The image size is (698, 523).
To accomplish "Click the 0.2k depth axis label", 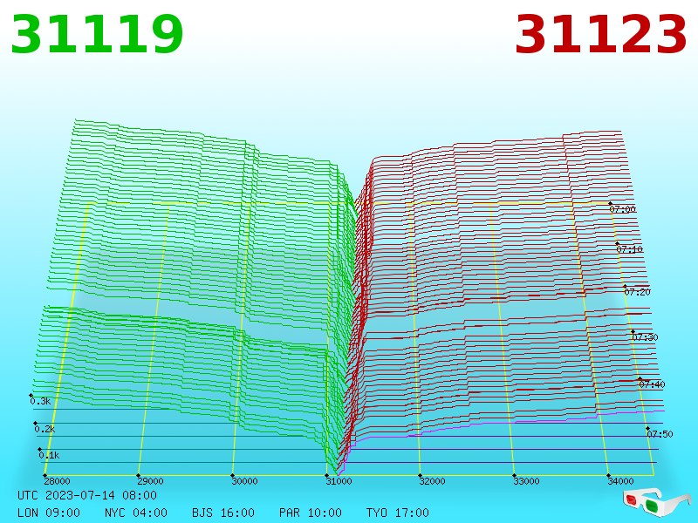I will (45, 429).
